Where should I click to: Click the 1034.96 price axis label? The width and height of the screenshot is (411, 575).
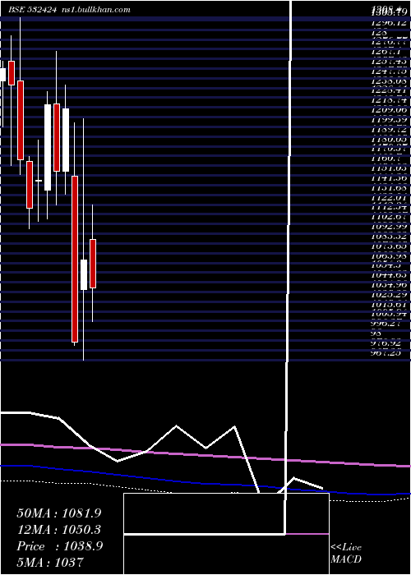(389, 285)
